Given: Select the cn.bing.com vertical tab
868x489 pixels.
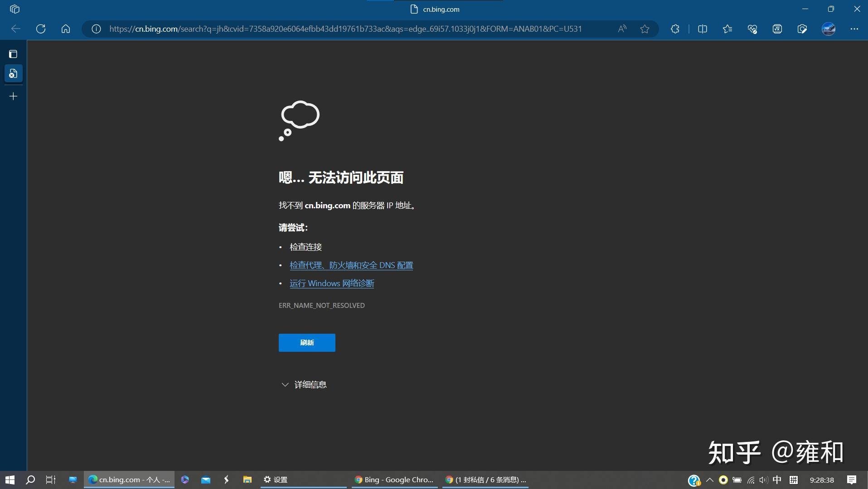Looking at the screenshot, I should point(13,73).
